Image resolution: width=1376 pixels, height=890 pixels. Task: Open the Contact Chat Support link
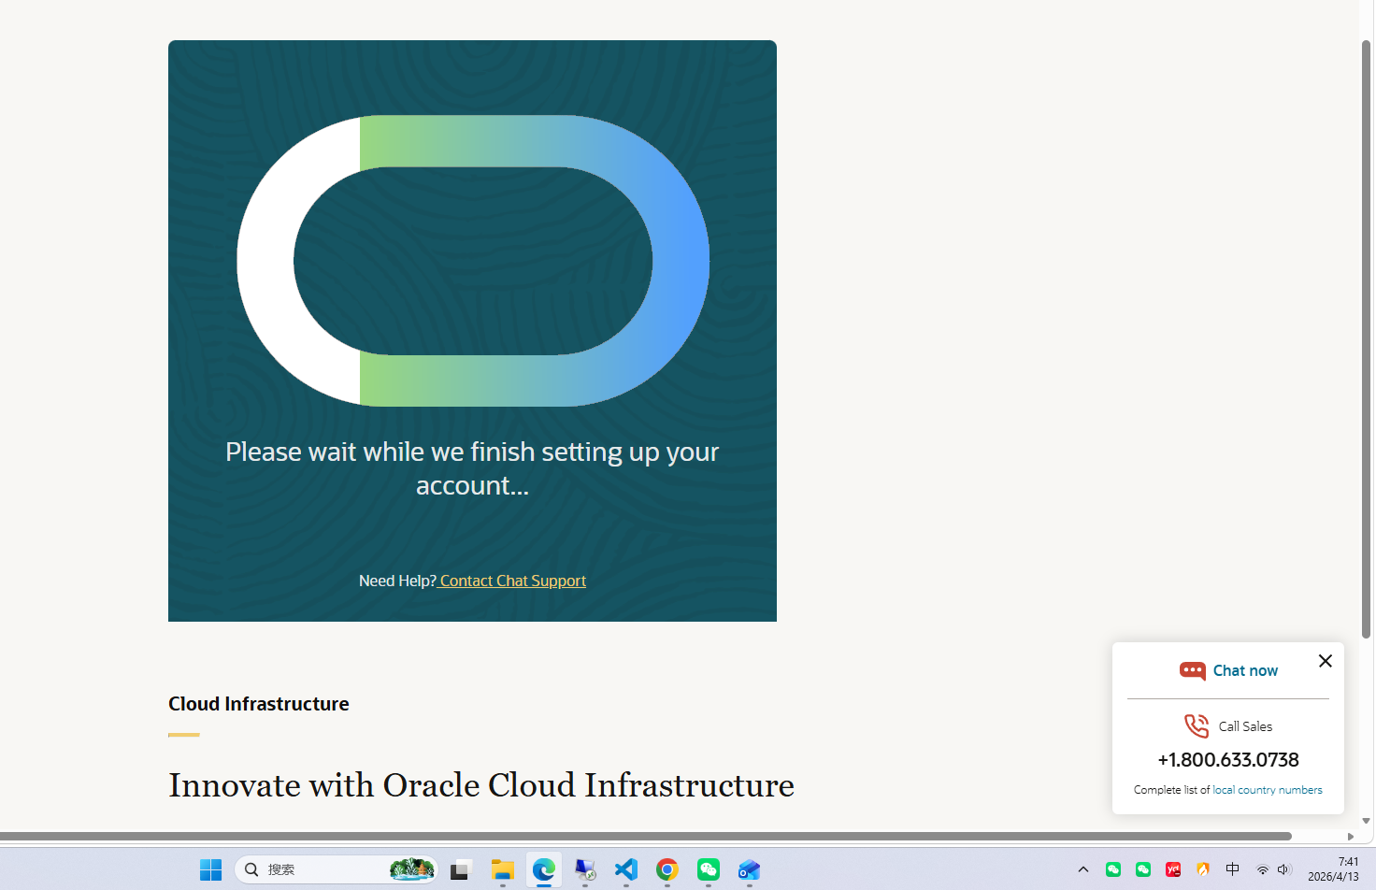(x=512, y=581)
